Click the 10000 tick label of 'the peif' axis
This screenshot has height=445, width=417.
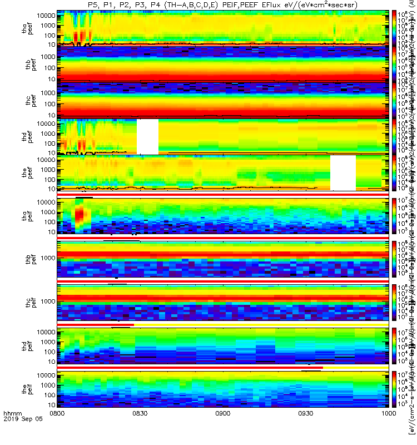click(46, 375)
